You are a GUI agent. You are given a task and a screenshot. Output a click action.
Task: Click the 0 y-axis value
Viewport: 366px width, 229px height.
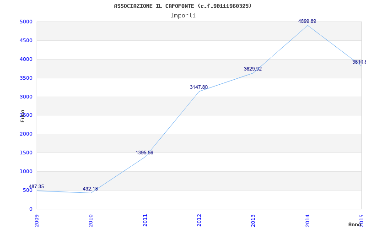[x=31, y=209]
